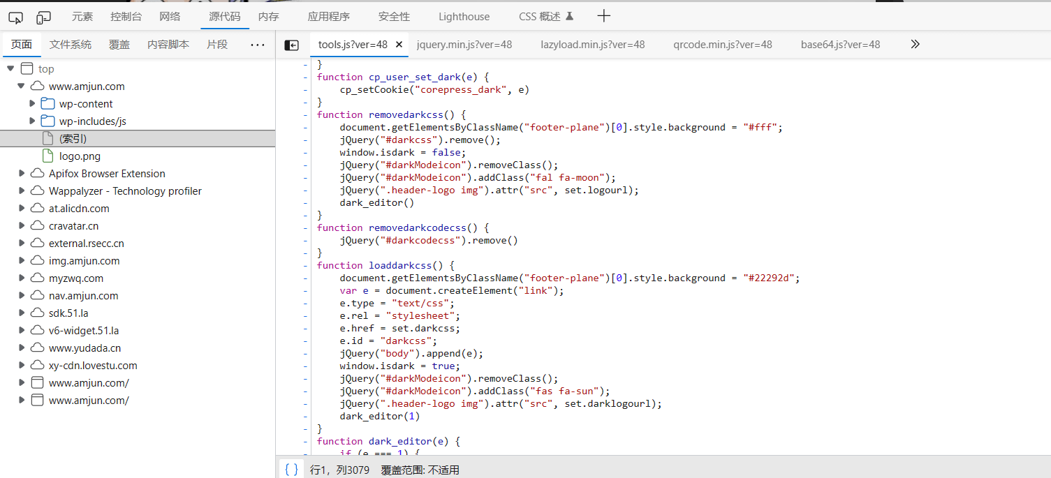Switch to the 文件系统 navigator tab
This screenshot has height=478, width=1051.
pos(70,44)
